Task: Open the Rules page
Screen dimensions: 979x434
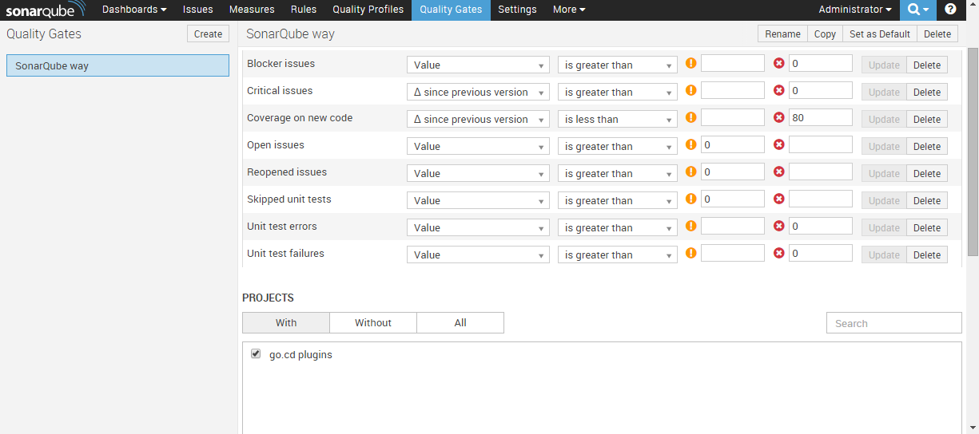Action: (304, 10)
